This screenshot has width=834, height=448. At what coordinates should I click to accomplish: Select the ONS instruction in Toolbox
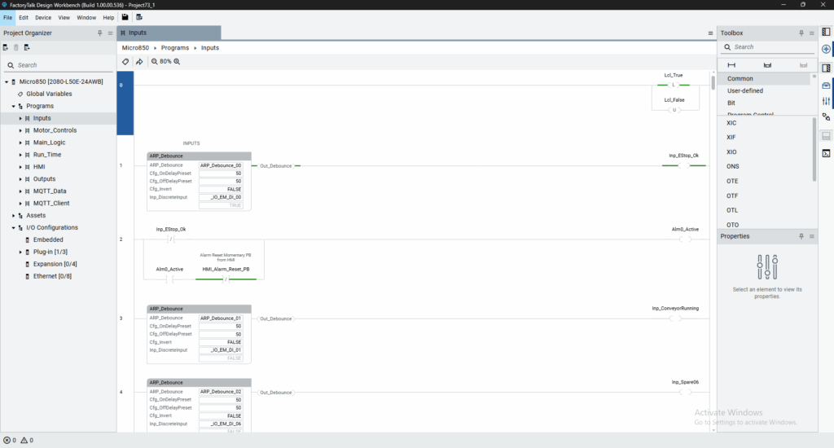pos(732,166)
